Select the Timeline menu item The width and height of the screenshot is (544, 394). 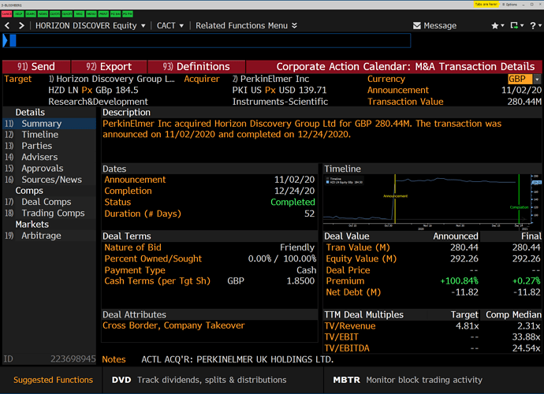pos(49,135)
